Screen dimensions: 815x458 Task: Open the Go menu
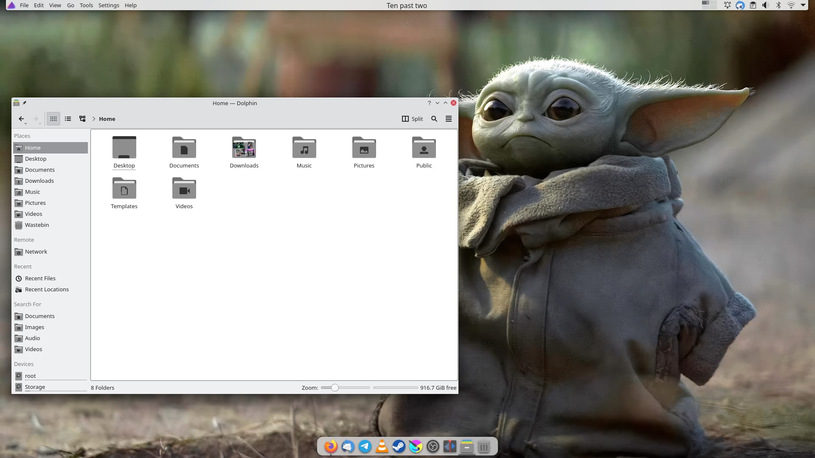70,5
